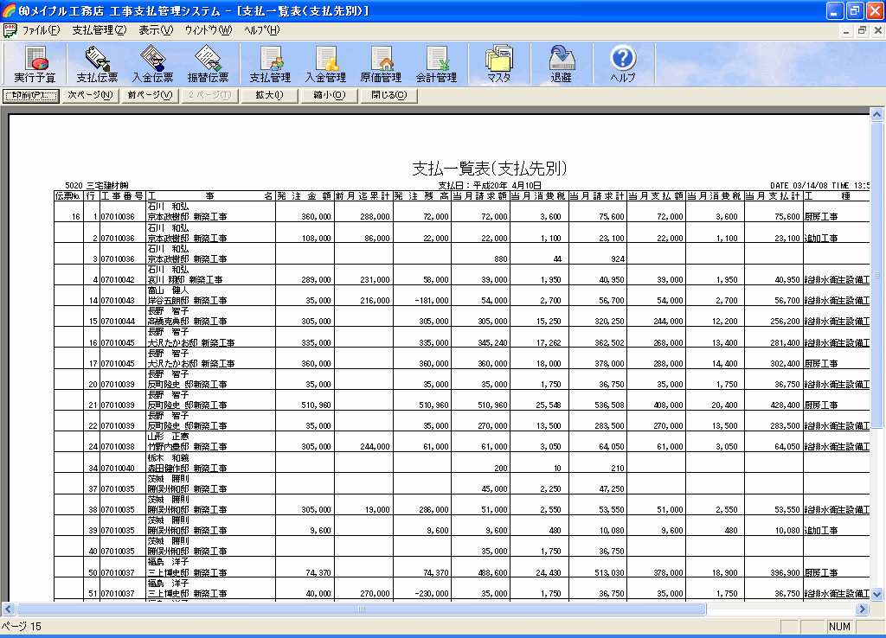Select the 振替伝票 transfer slip icon
Image resolution: width=886 pixels, height=638 pixels.
click(x=208, y=64)
